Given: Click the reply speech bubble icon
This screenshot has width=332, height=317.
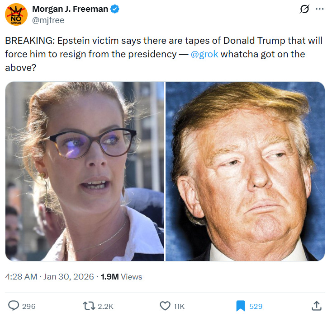Looking at the screenshot, I should (x=14, y=306).
